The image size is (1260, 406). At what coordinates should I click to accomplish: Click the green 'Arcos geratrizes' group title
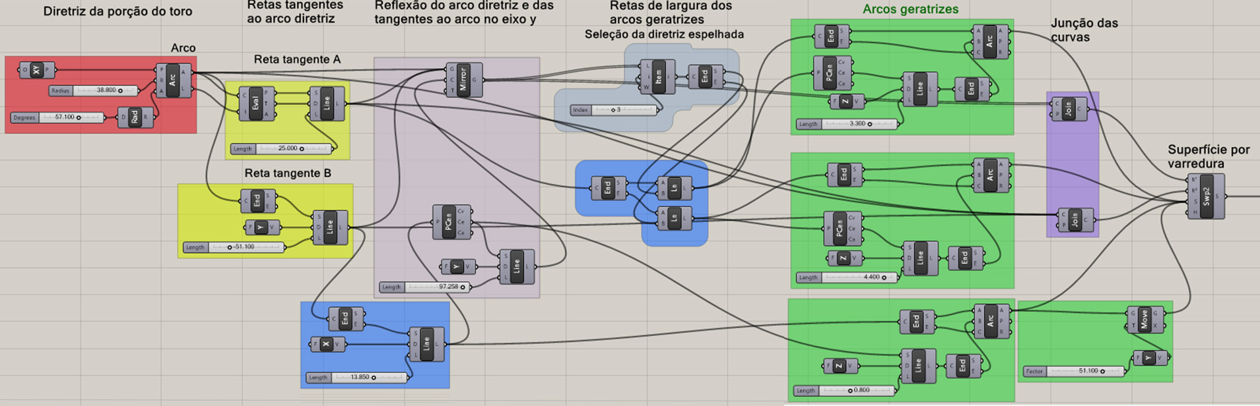(x=910, y=9)
